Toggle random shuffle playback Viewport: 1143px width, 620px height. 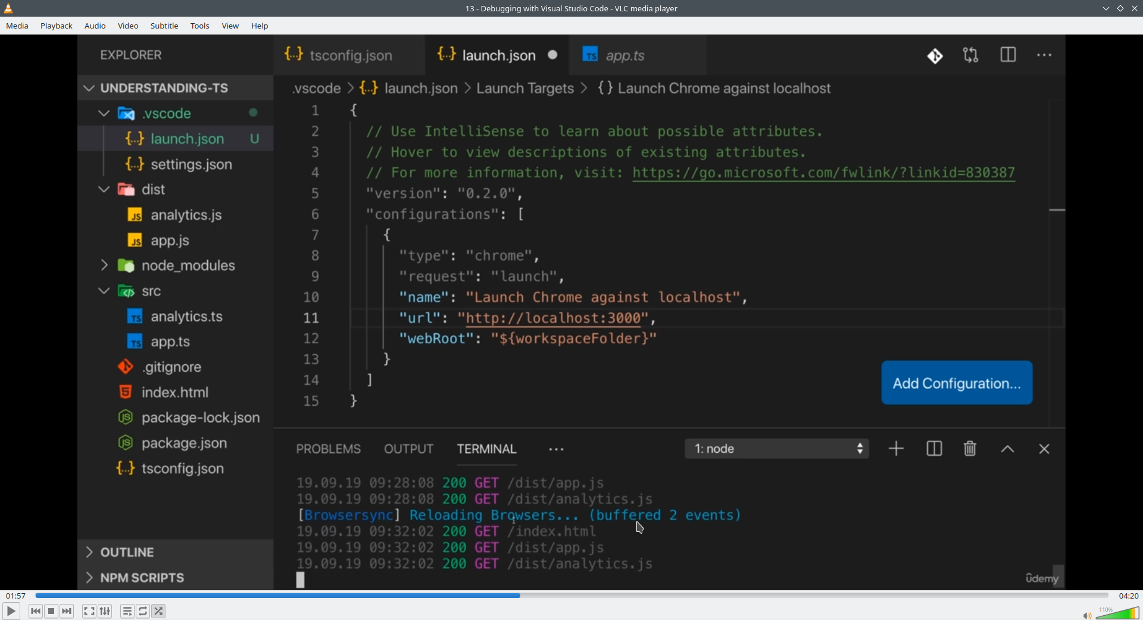159,611
